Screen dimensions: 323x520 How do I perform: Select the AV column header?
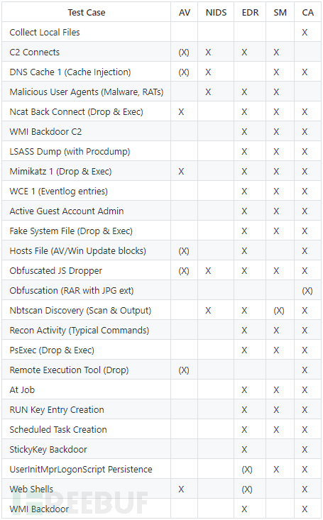point(185,13)
